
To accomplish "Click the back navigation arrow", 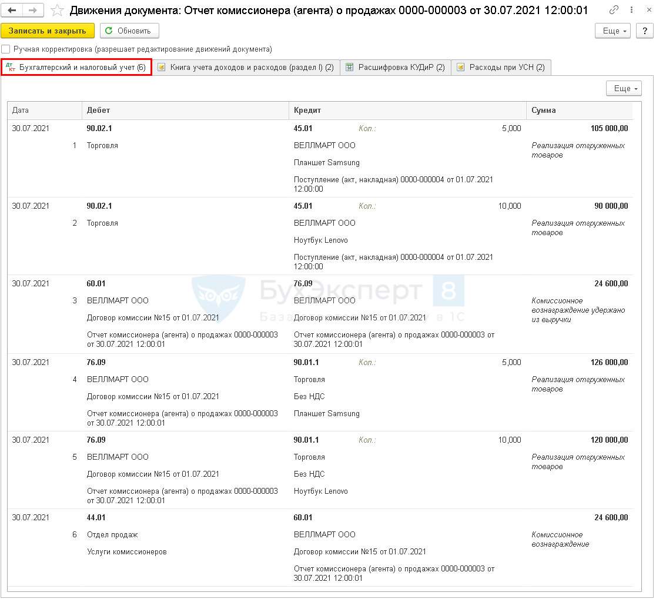I will [x=12, y=10].
